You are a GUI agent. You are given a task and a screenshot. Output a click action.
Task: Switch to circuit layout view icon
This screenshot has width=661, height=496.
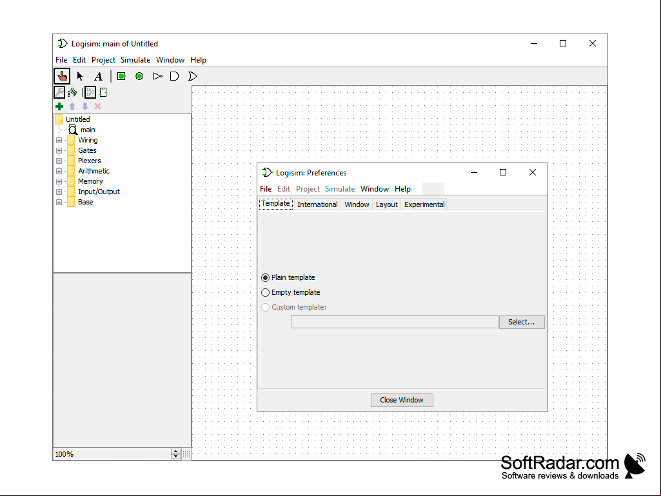coord(90,92)
